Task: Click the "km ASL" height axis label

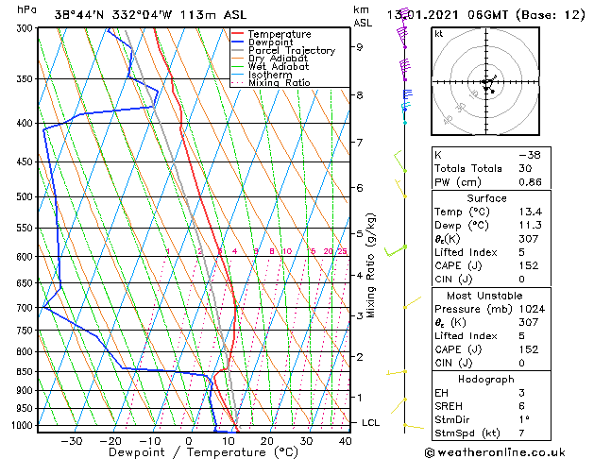Action: point(363,16)
